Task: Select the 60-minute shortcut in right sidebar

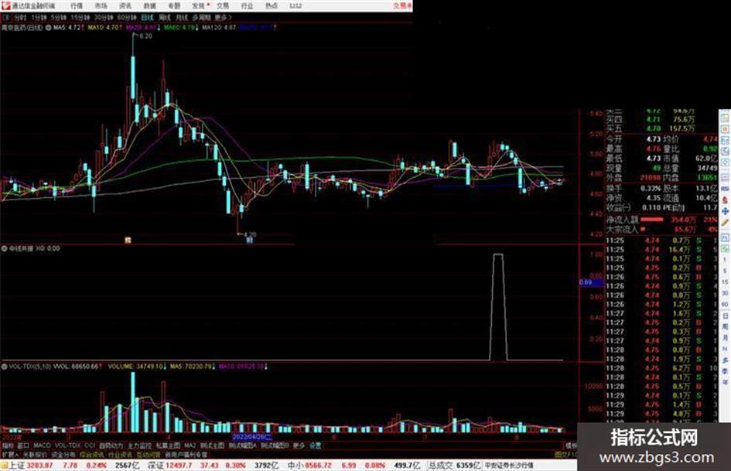Action: tap(725, 305)
